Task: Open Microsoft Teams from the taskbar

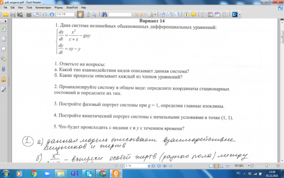Action: click(x=75, y=174)
